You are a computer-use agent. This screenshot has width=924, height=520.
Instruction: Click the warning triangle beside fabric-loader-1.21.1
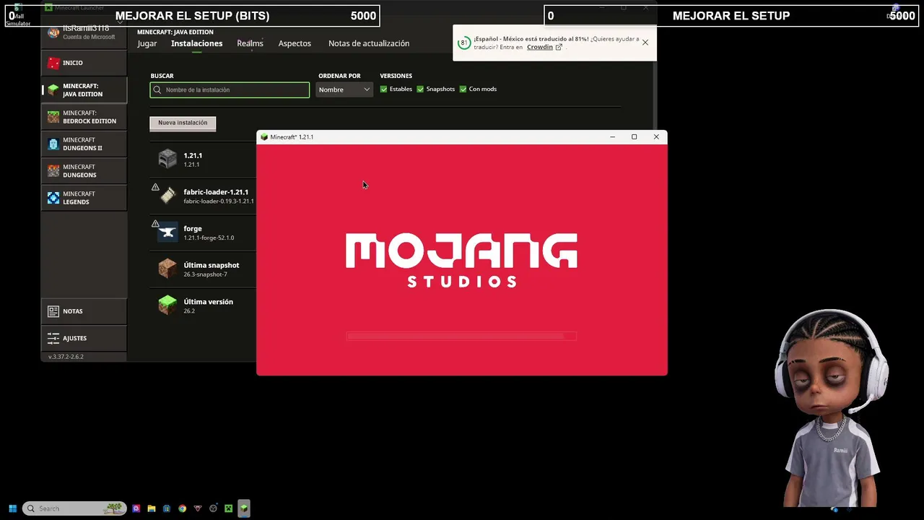pyautogui.click(x=155, y=187)
